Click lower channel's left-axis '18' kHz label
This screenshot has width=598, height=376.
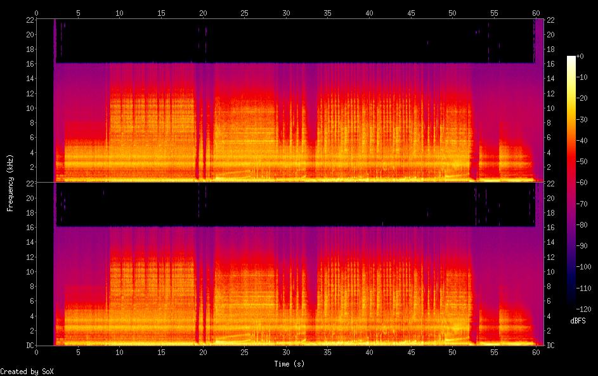coord(30,213)
